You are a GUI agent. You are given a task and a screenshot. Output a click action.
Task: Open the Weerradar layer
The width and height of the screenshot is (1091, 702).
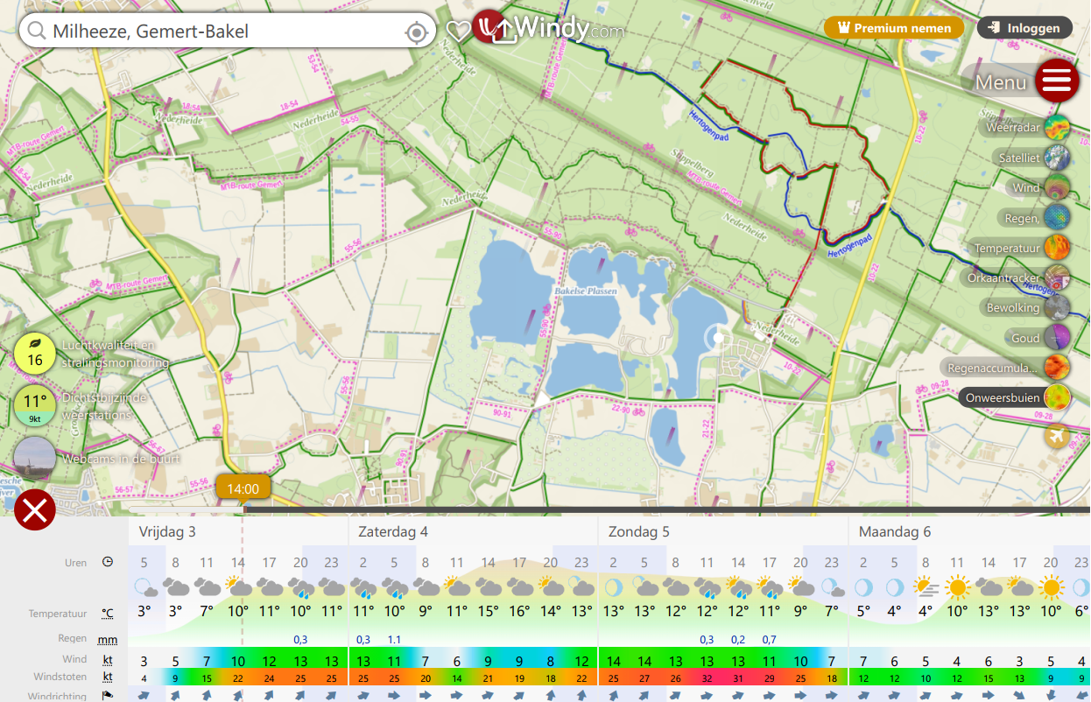pos(1057,128)
